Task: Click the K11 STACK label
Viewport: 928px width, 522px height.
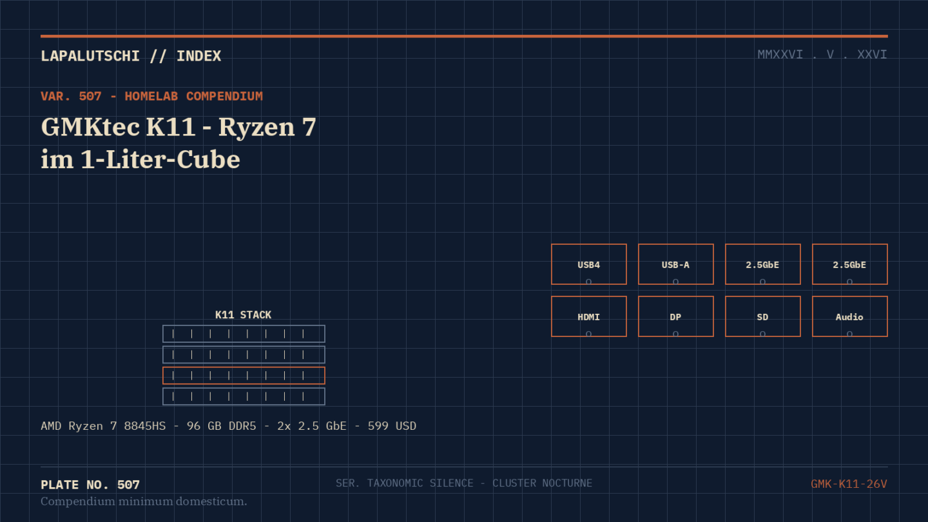Action: [x=243, y=315]
